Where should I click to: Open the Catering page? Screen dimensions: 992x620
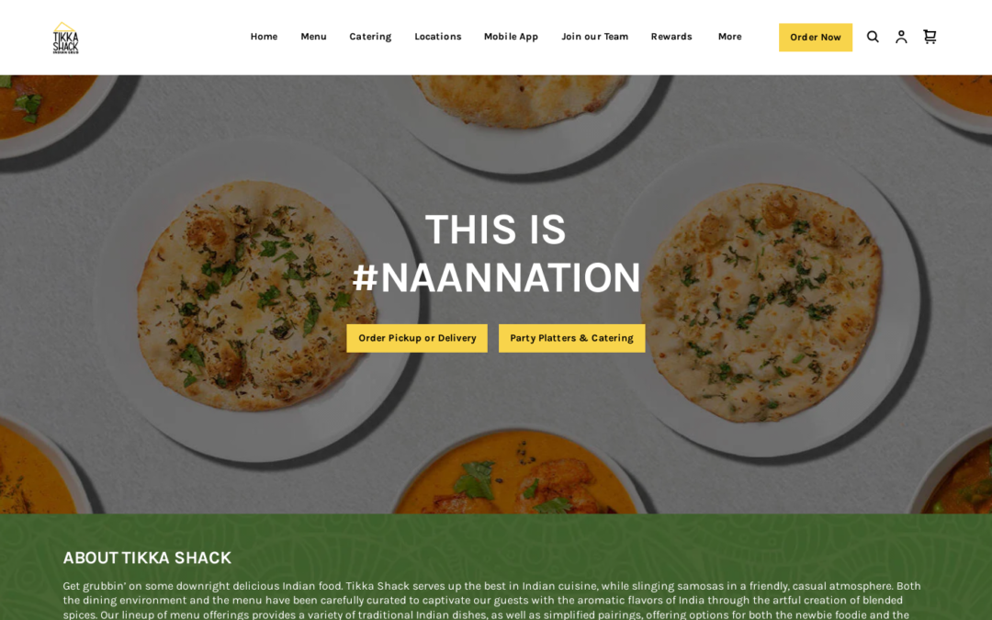[x=370, y=37]
